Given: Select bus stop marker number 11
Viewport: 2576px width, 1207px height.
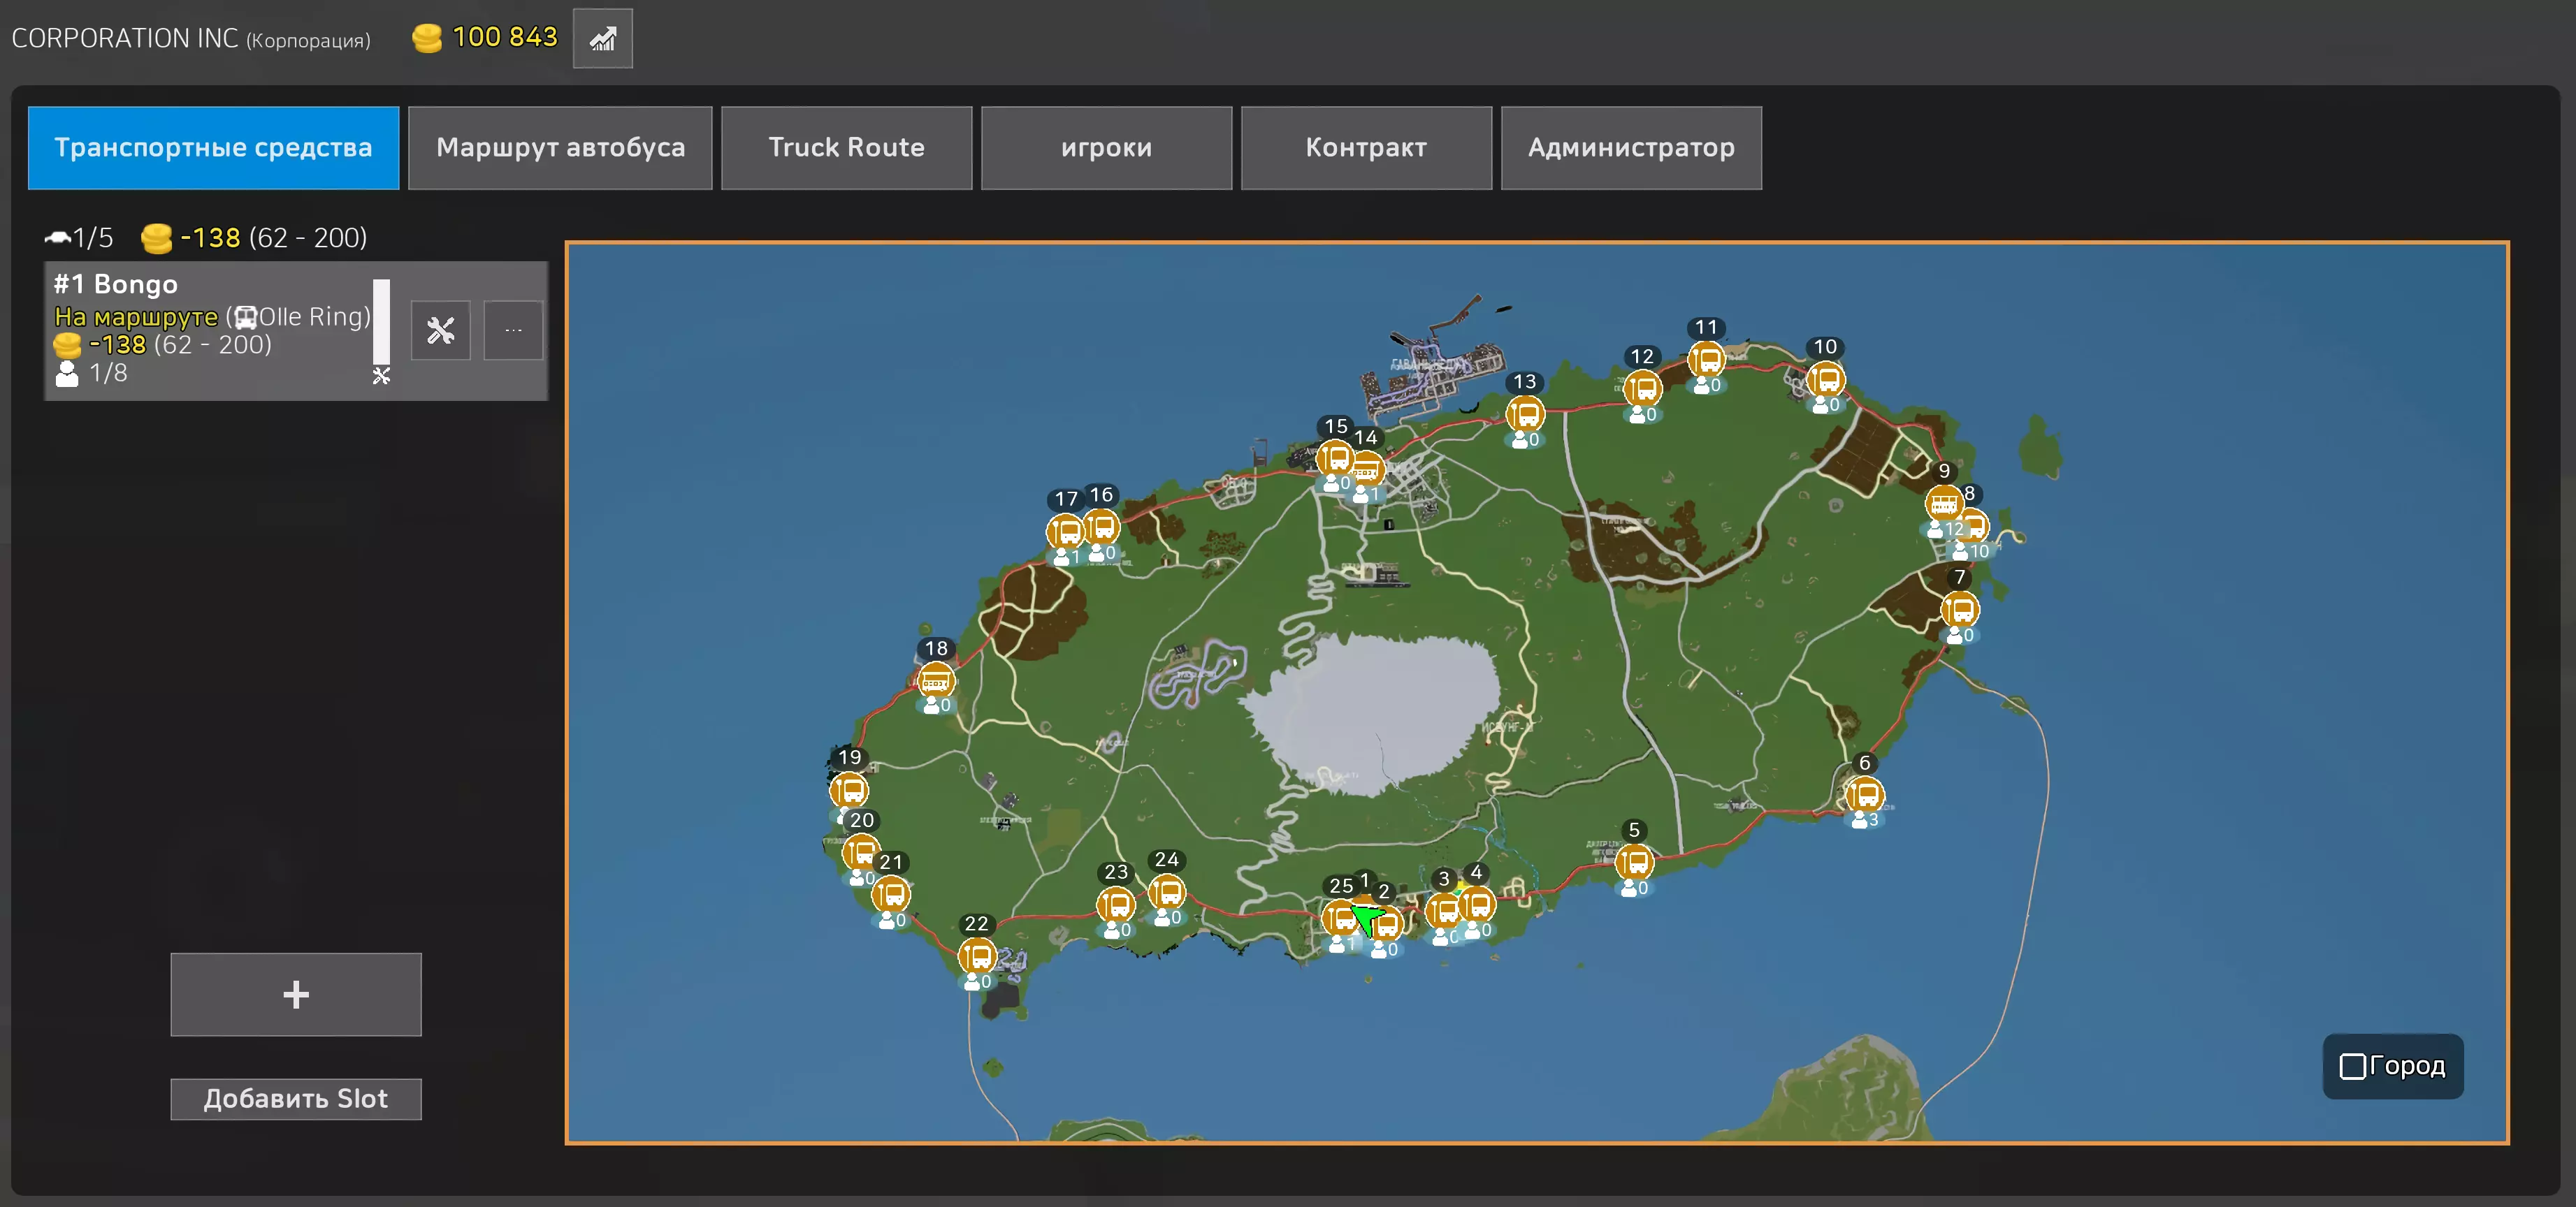Looking at the screenshot, I should pyautogui.click(x=1706, y=360).
